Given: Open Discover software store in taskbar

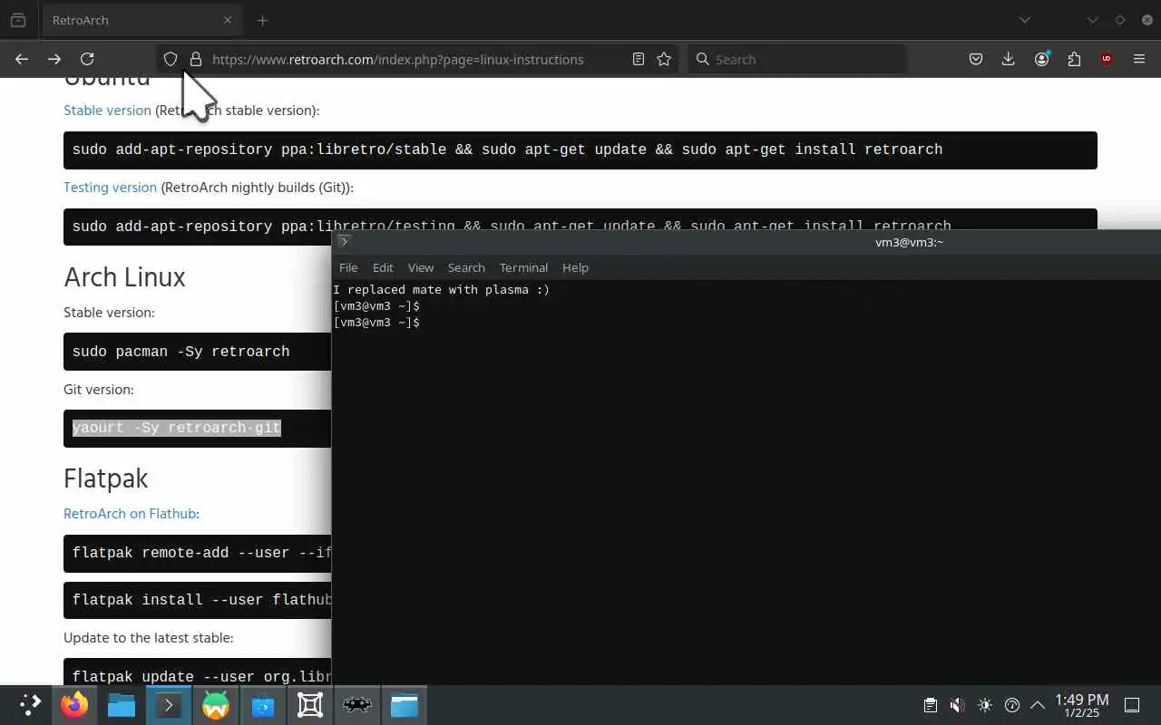Looking at the screenshot, I should 263,705.
